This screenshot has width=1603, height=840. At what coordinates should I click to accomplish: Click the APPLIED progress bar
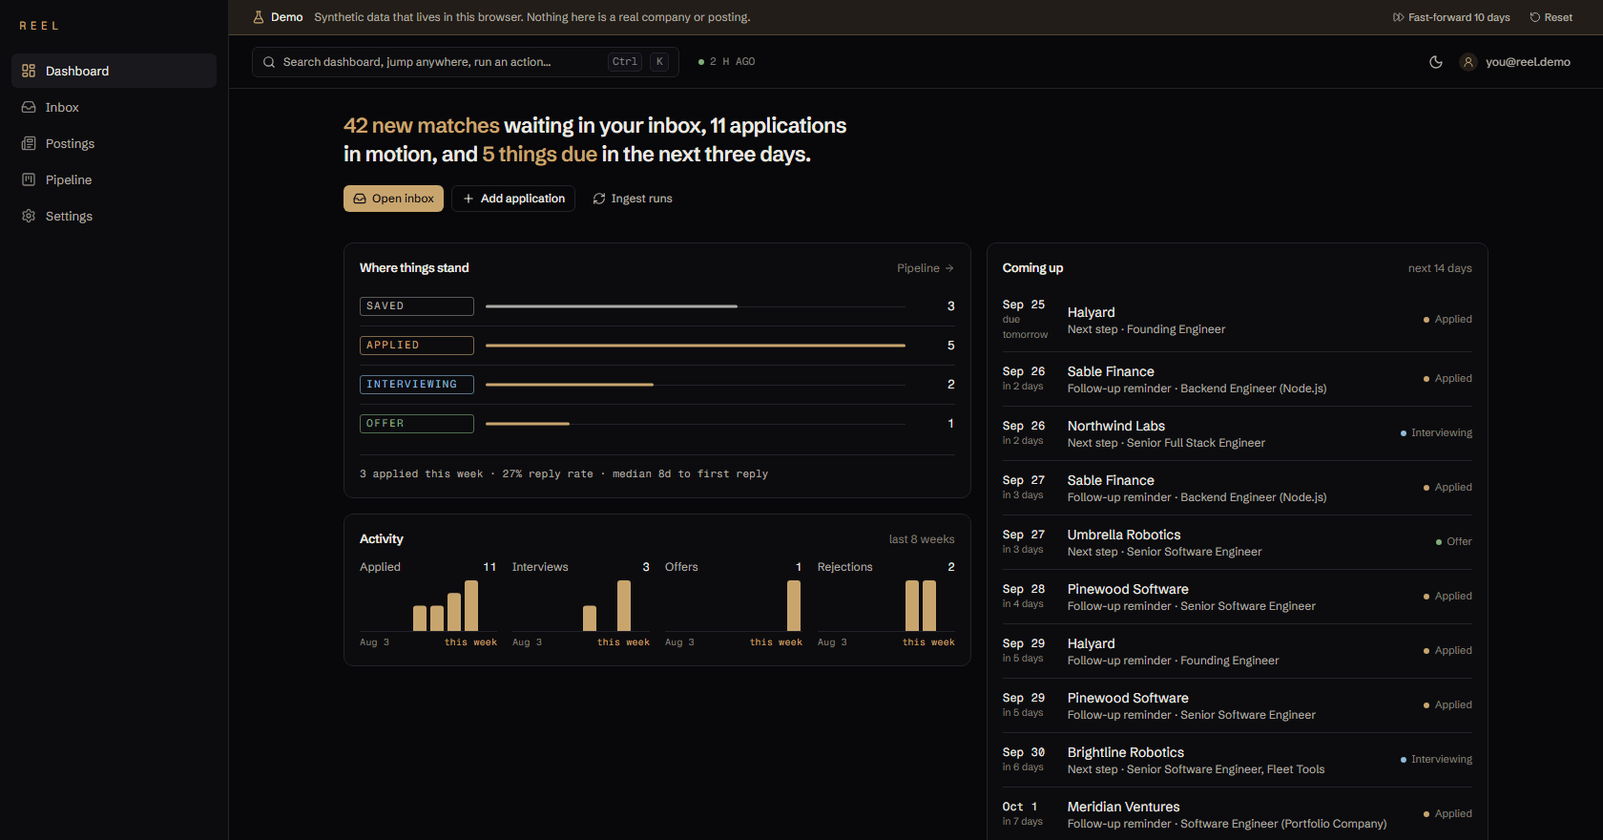(x=696, y=346)
